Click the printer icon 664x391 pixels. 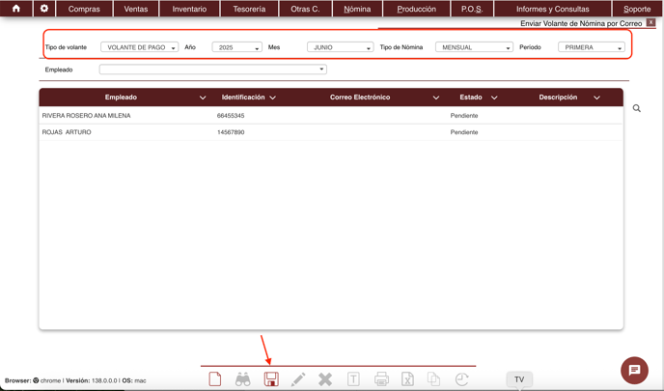(x=381, y=379)
